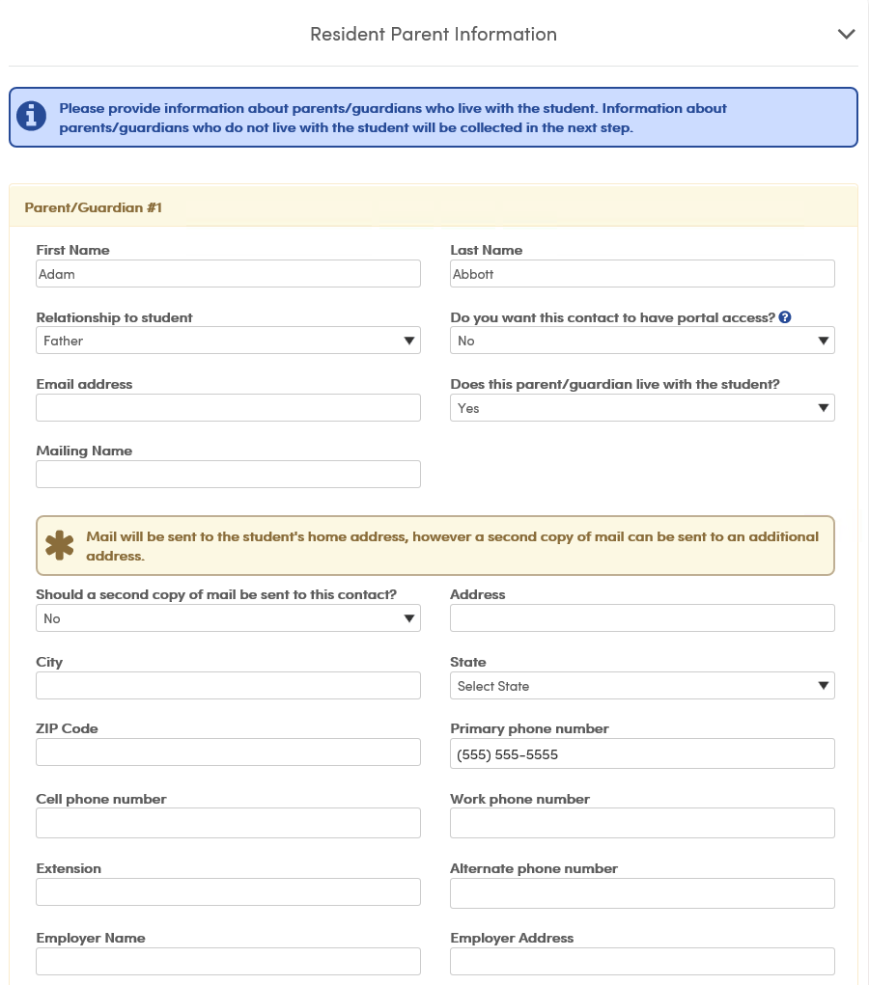Click the Email address input field
This screenshot has height=985, width=869.
coord(228,408)
